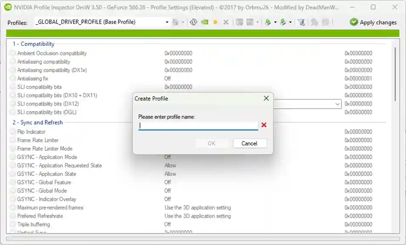The width and height of the screenshot is (406, 245).
Task: Click the OK button in Create Profile
Action: pyautogui.click(x=211, y=143)
